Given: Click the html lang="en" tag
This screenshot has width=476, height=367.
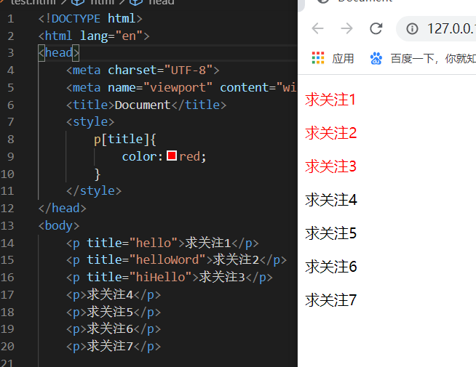Looking at the screenshot, I should 94,36.
